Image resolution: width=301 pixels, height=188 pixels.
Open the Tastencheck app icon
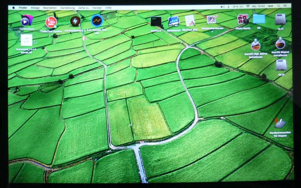(x=27, y=21)
